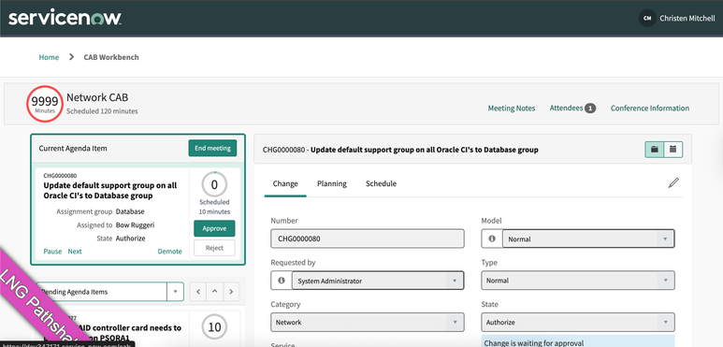Click the pencil edit icon

click(673, 183)
